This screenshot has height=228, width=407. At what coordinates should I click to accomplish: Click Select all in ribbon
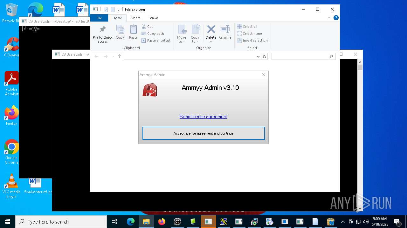pos(247,27)
